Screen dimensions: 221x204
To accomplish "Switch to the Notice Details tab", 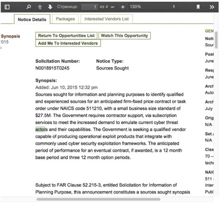I will tap(32, 19).
